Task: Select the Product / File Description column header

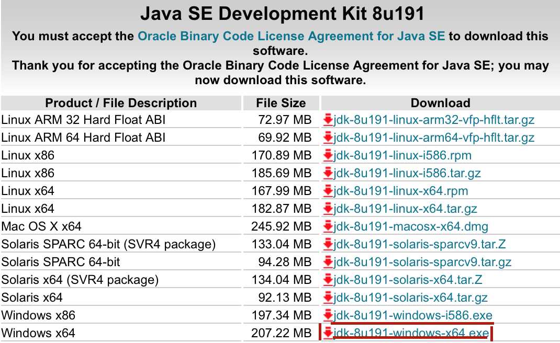Action: point(121,103)
